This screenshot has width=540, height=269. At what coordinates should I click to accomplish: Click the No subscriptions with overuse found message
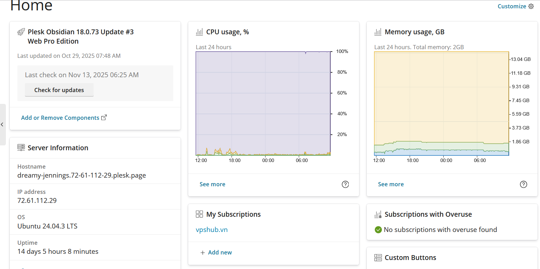pos(441,230)
